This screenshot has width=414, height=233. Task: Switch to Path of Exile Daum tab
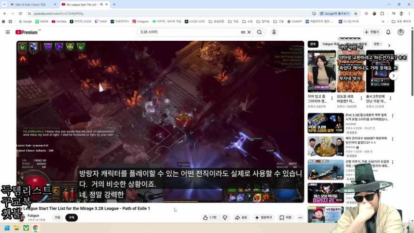coord(31,4)
